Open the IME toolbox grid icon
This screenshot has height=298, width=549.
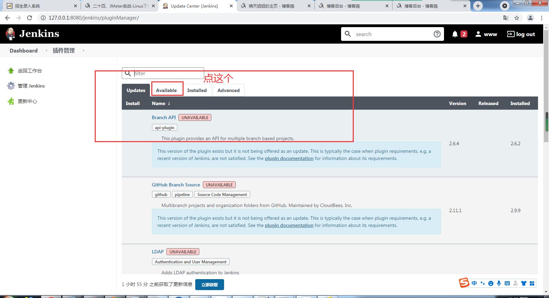tap(532, 283)
